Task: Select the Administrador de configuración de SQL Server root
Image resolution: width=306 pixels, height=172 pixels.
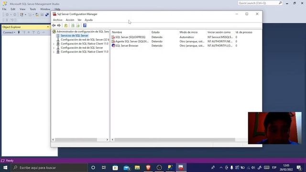Action: click(83, 32)
